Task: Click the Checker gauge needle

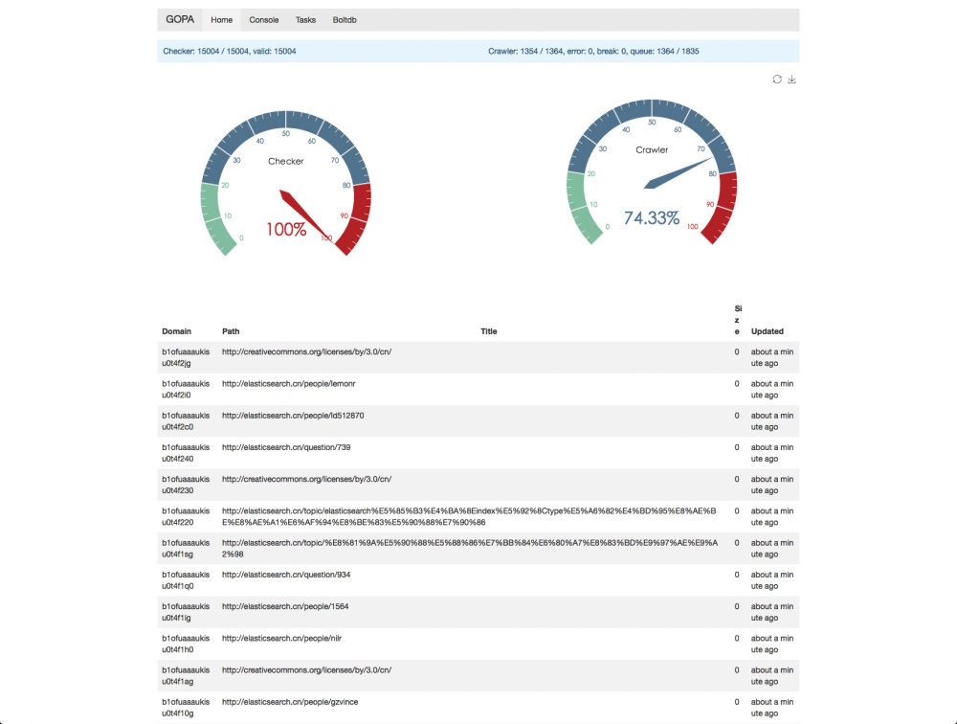Action: (x=306, y=215)
